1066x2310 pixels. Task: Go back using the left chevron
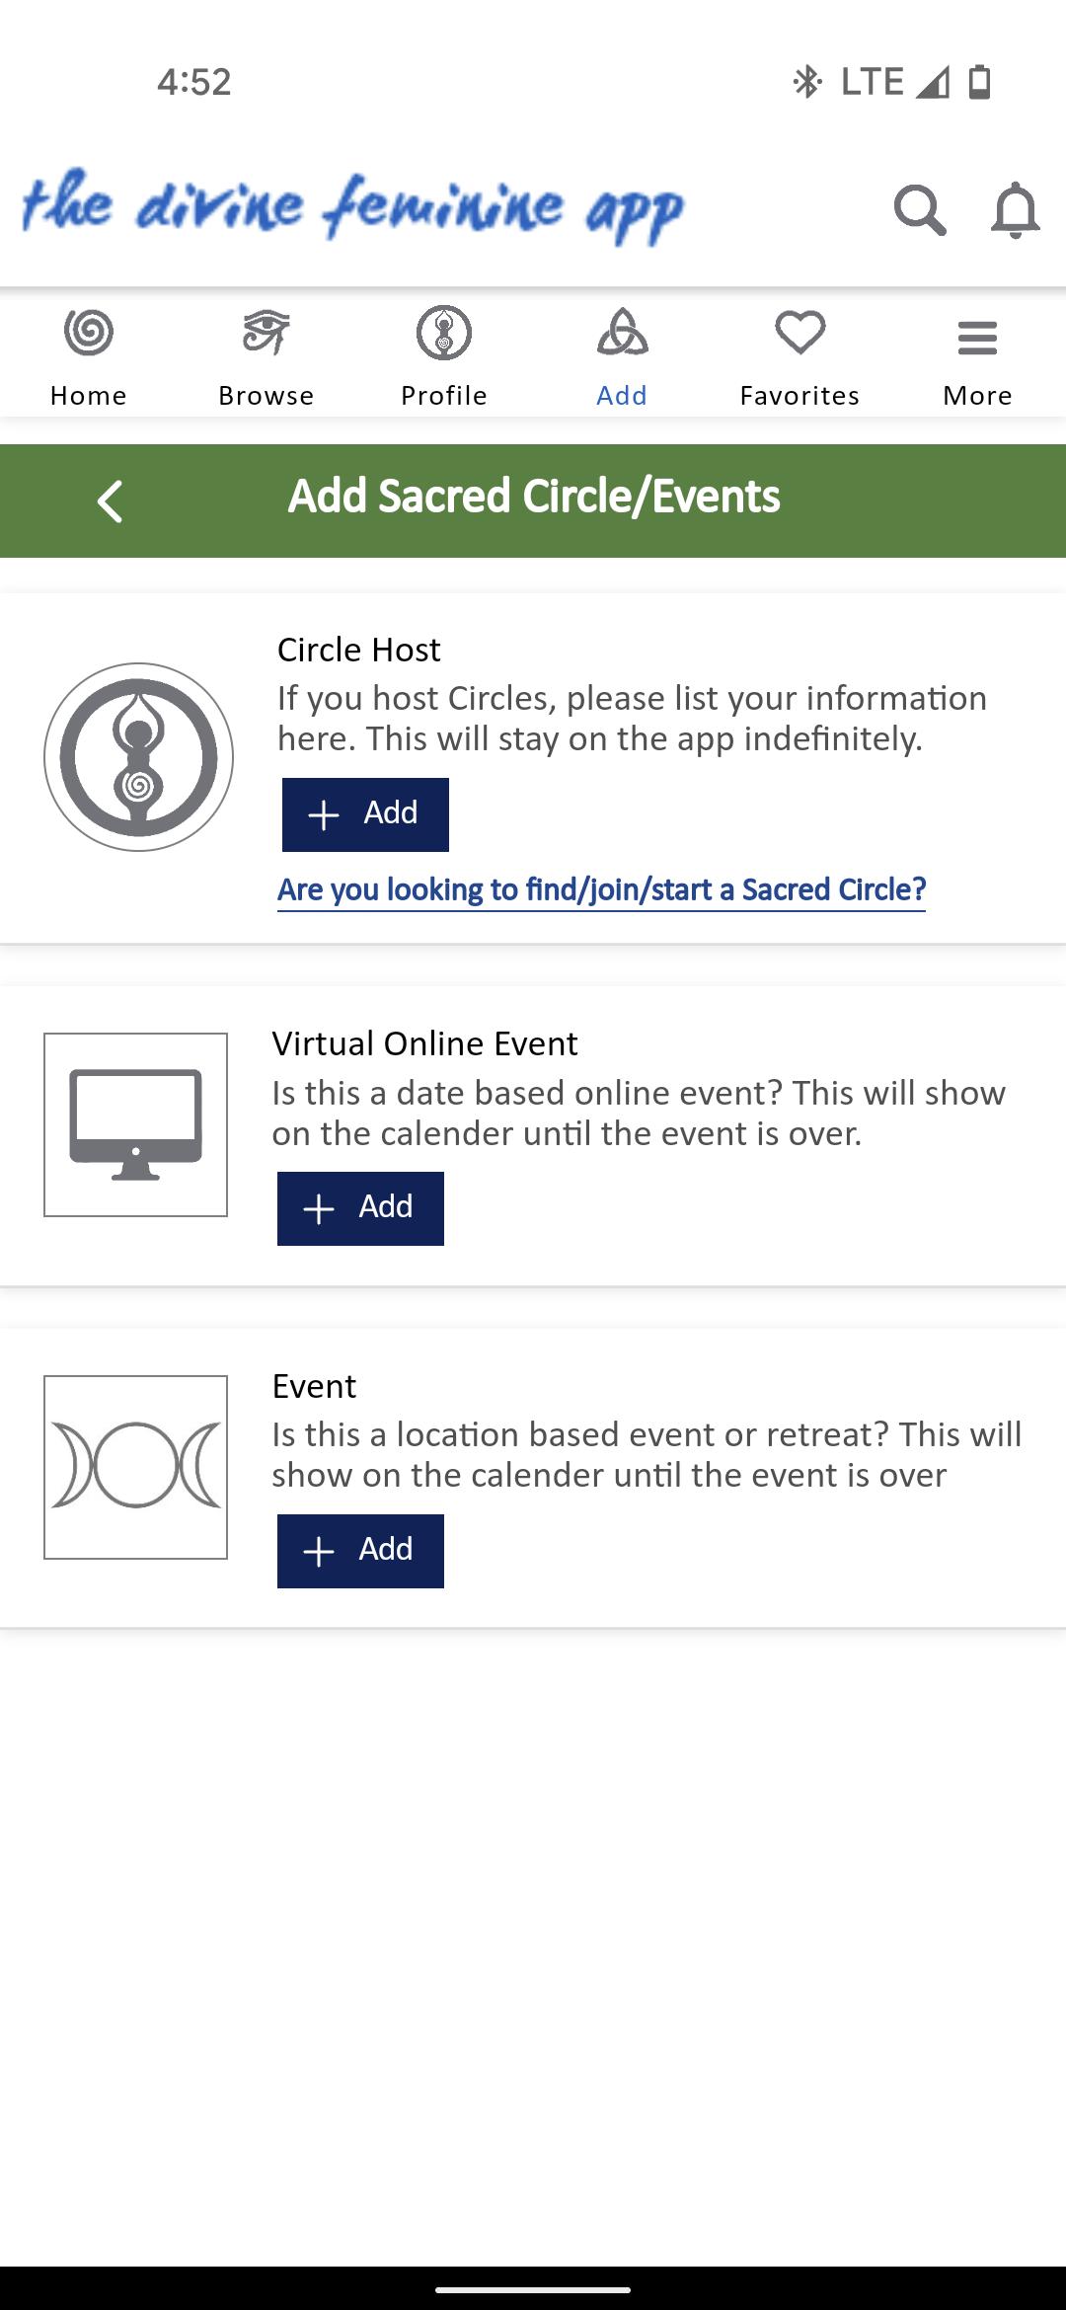point(110,501)
